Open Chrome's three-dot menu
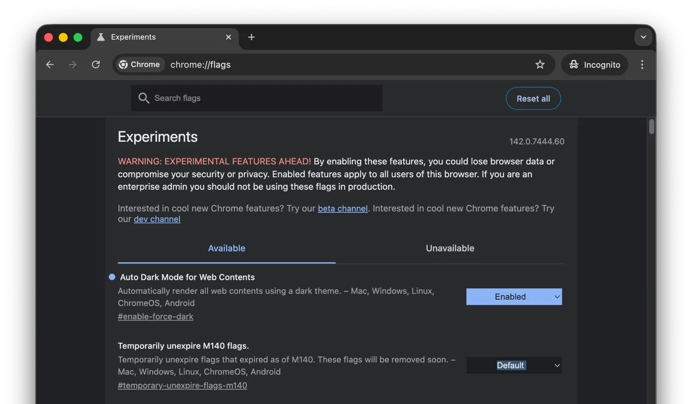This screenshot has width=692, height=404. [x=642, y=65]
